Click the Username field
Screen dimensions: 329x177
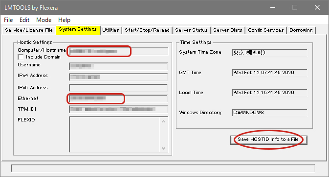click(x=118, y=66)
